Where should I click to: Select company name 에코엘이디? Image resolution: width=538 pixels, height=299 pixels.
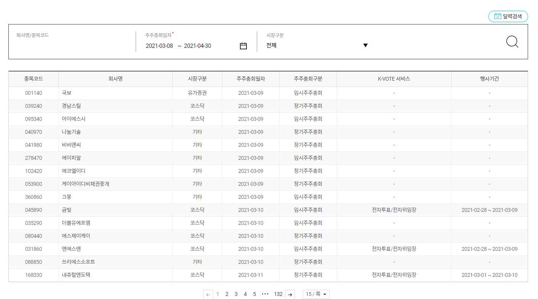click(74, 171)
